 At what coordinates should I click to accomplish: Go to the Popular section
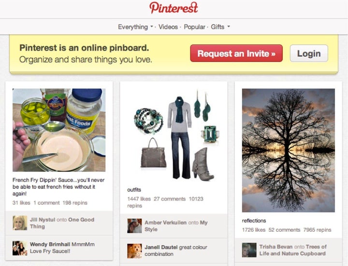point(194,27)
